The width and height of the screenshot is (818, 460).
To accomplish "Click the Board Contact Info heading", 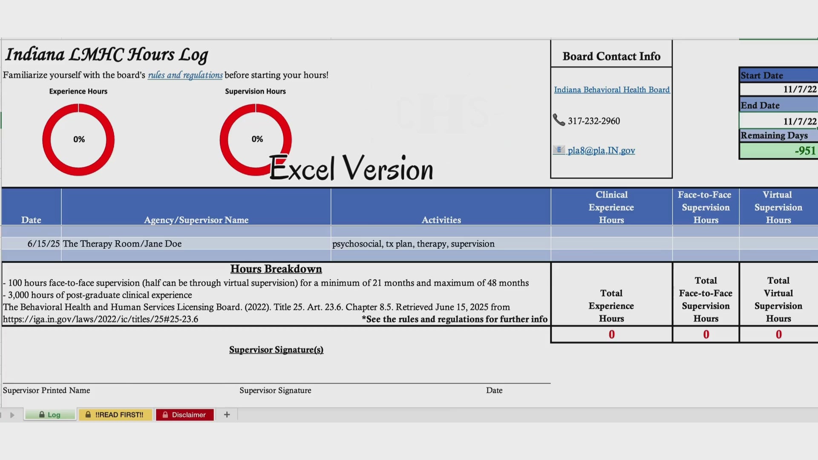I will pos(611,56).
